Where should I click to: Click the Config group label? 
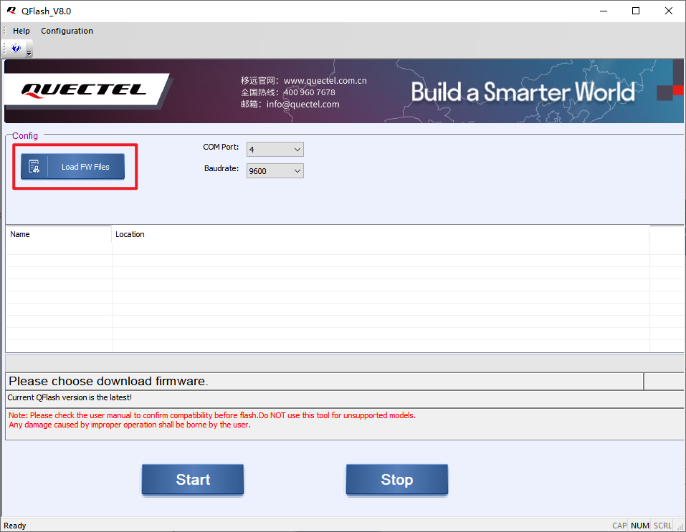click(25, 136)
